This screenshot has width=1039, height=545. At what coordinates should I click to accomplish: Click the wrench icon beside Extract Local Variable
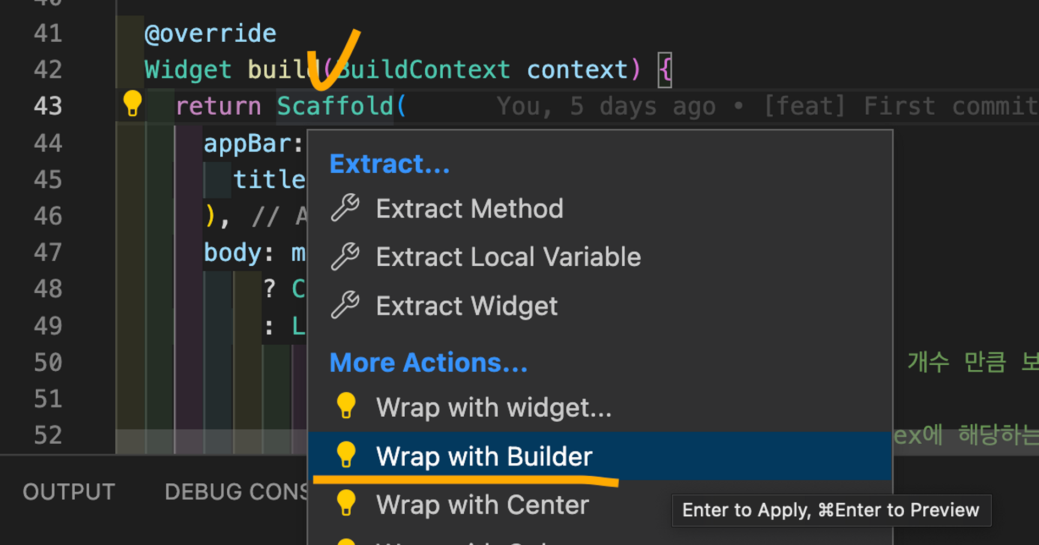coord(345,257)
